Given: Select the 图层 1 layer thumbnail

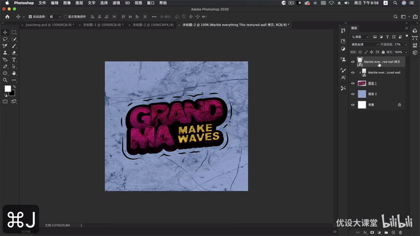Looking at the screenshot, I should (361, 83).
